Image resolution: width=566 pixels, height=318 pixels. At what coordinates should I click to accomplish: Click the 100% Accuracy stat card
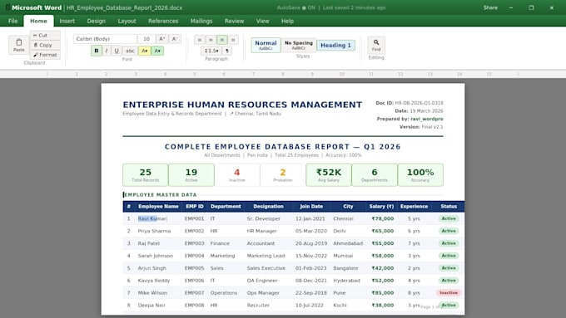(x=420, y=175)
